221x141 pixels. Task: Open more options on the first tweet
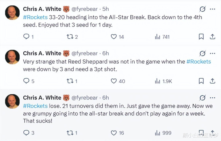point(212,9)
